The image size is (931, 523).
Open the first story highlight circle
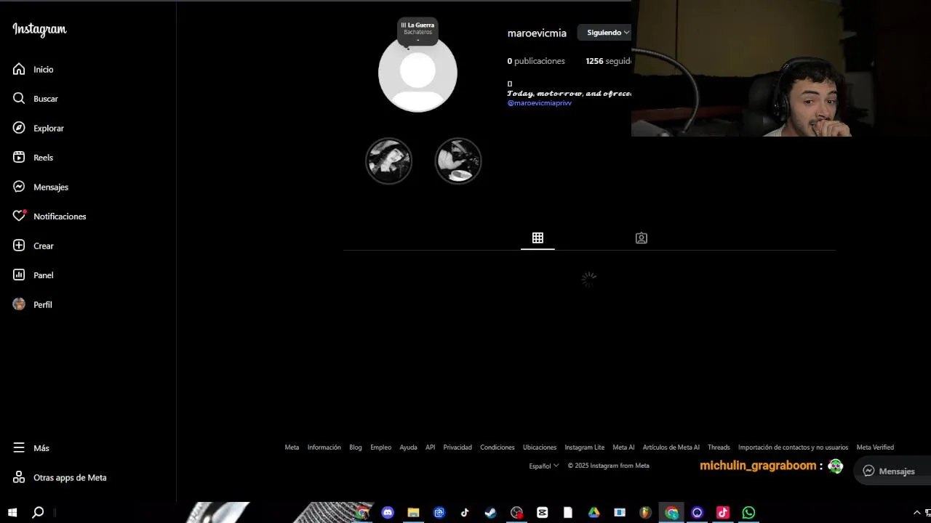pos(388,161)
